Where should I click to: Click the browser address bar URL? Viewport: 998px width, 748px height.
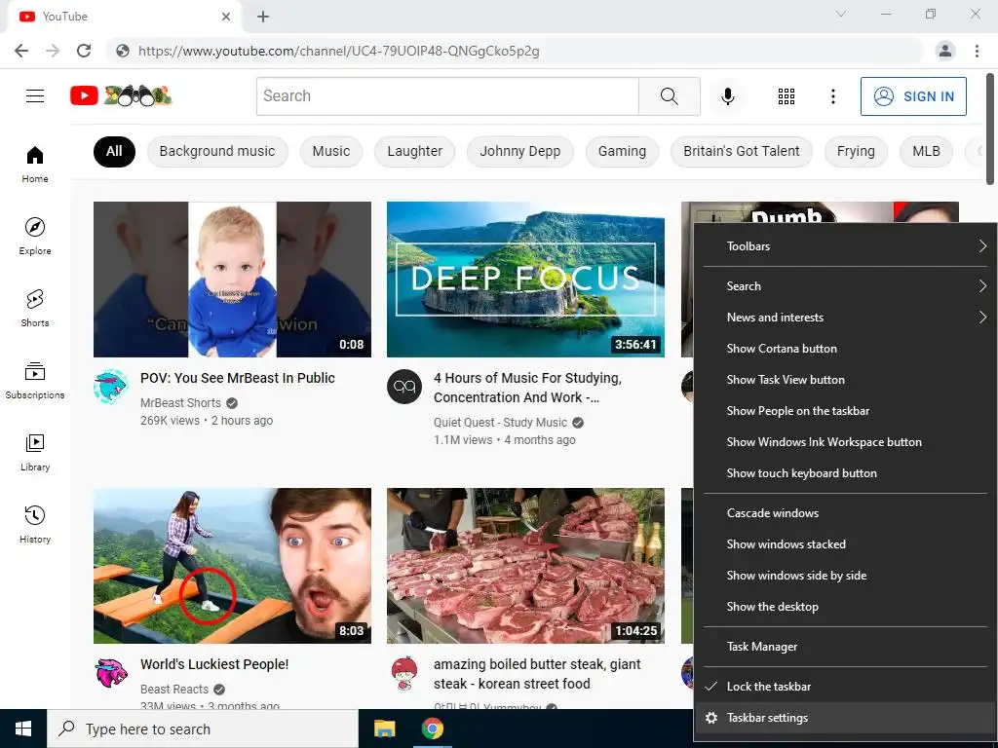pos(338,51)
